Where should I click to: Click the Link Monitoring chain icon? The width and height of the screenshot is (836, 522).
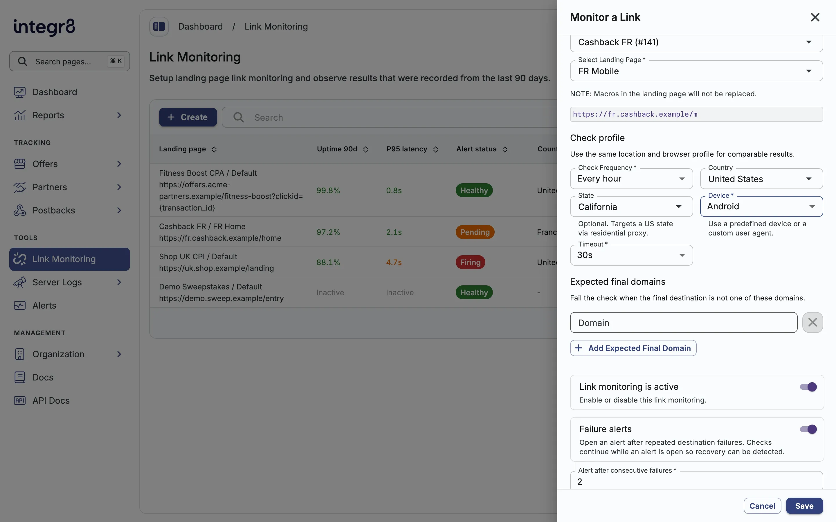coord(20,259)
